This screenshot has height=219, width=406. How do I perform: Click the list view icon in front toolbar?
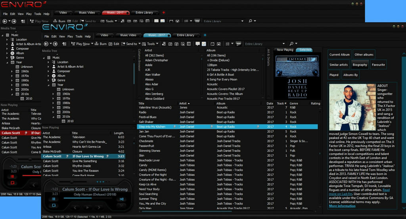click(228, 44)
